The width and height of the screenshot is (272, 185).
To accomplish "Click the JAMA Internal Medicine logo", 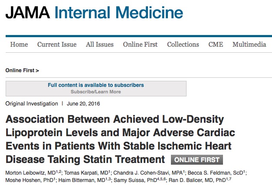I will (94, 13).
